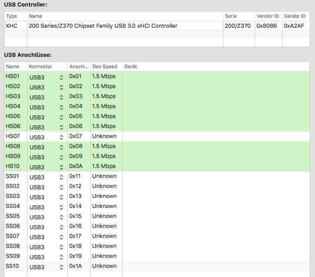Screen dimensions: 315x277
Task: Open connector dropdown for SS01
Action: [46, 177]
